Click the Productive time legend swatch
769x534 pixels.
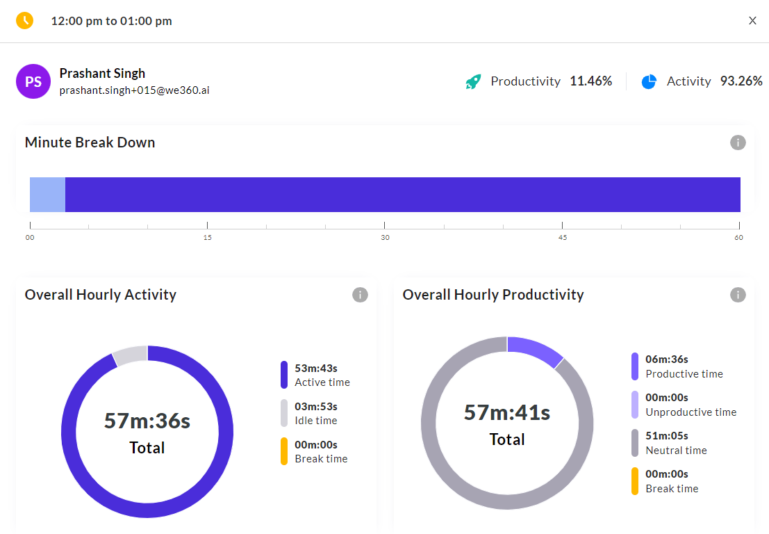635,366
